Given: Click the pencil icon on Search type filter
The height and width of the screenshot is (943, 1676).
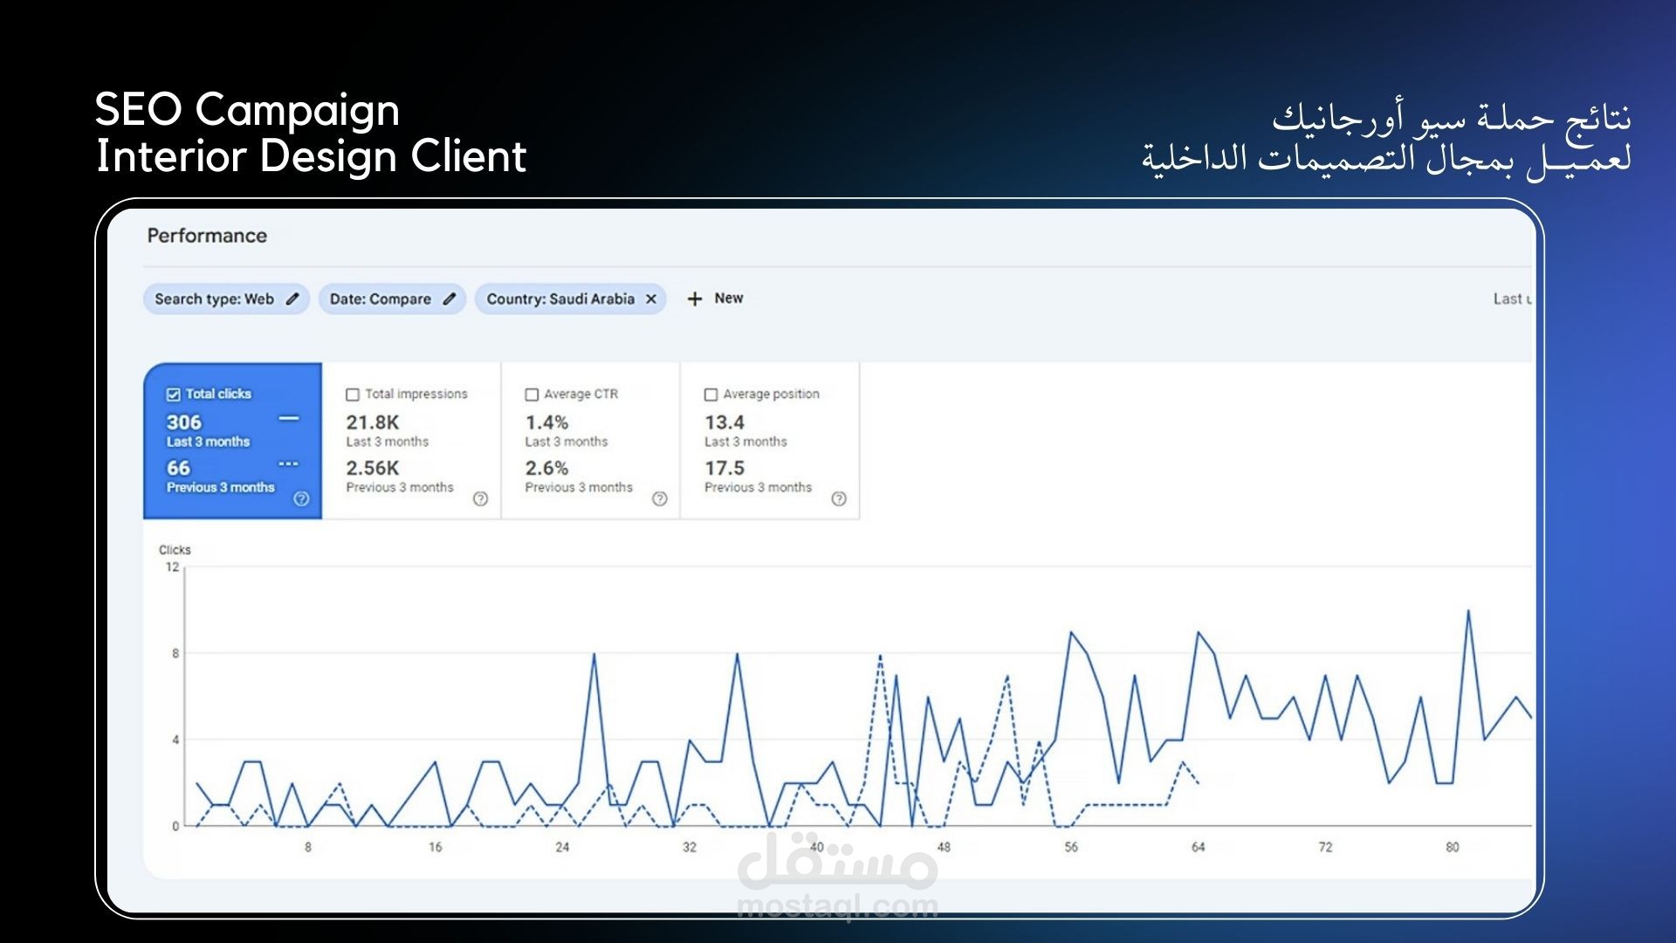Looking at the screenshot, I should click(292, 299).
